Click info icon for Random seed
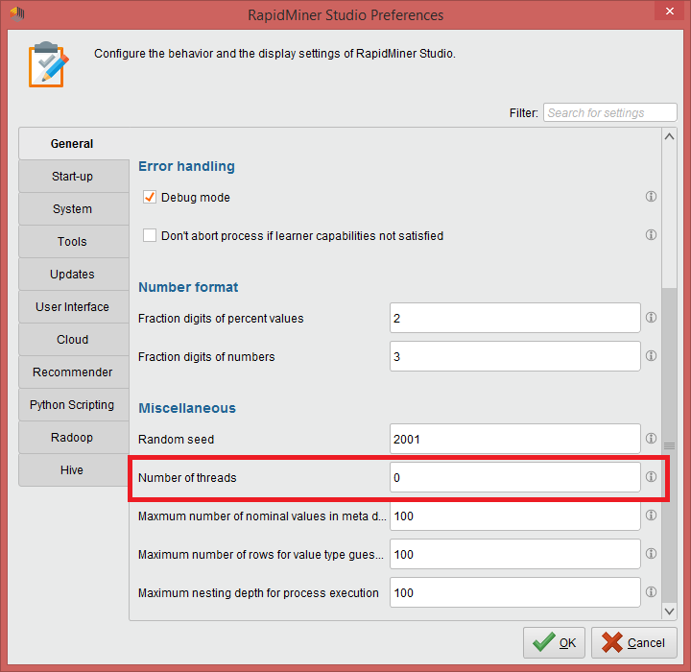This screenshot has width=691, height=672. (x=651, y=438)
